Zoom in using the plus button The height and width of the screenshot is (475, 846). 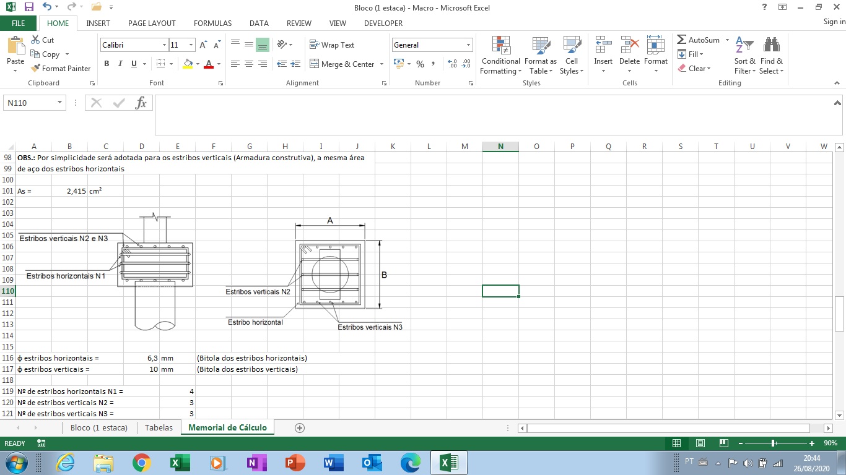(812, 443)
